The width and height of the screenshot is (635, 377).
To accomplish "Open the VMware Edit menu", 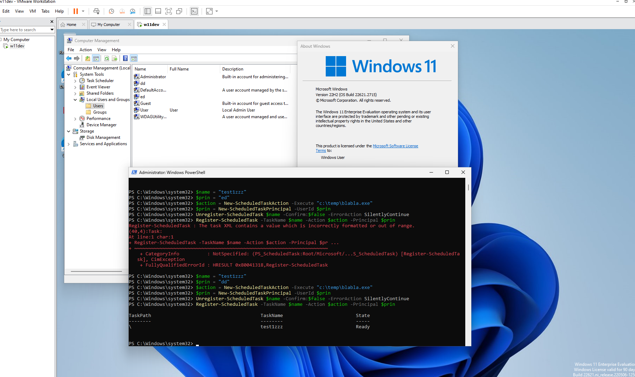I will point(6,11).
